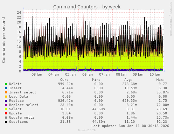Click Update multi max value 25.73m
This screenshot has height=134, width=174.
coord(163,118)
